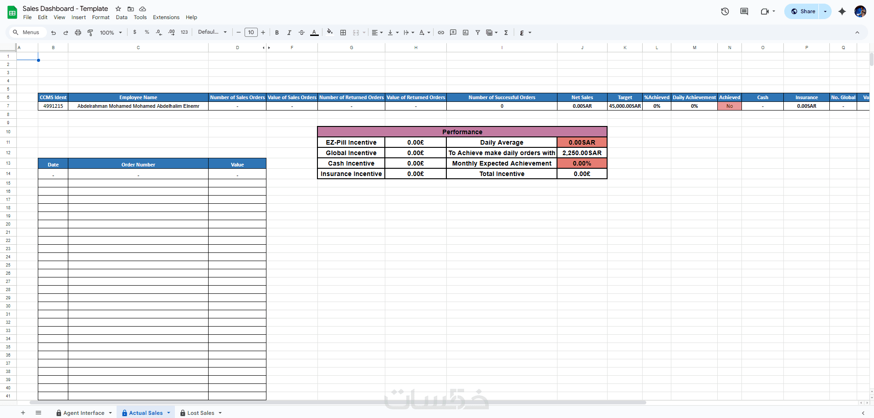Select the Performance header cell
This screenshot has width=874, height=418.
462,132
